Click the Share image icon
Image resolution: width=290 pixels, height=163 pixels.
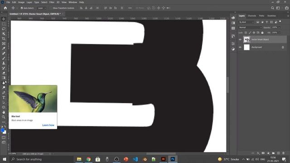286,8
